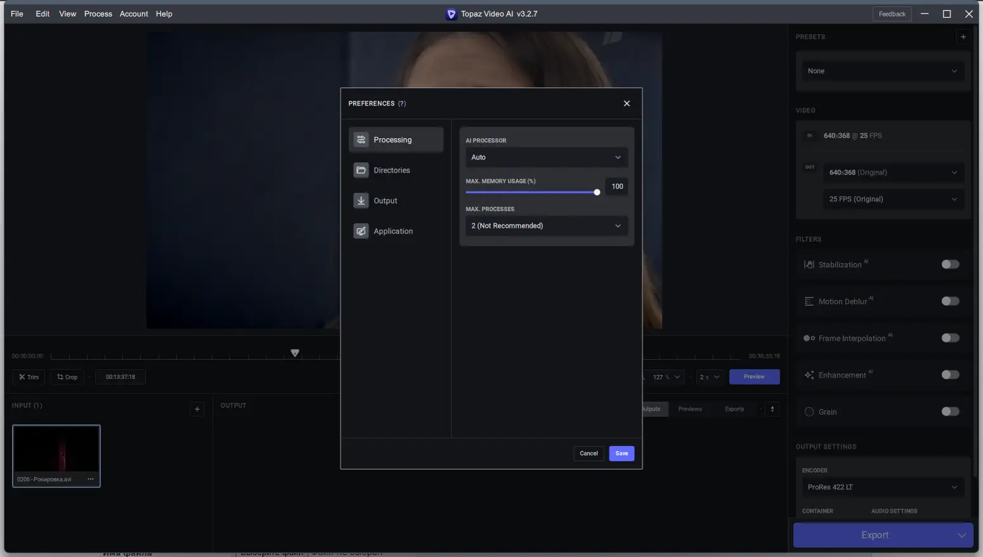Click the Crop tool button

[67, 377]
